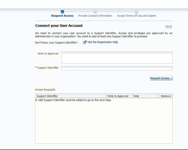Select the Role column header
188x150 pixels.
[136, 96]
